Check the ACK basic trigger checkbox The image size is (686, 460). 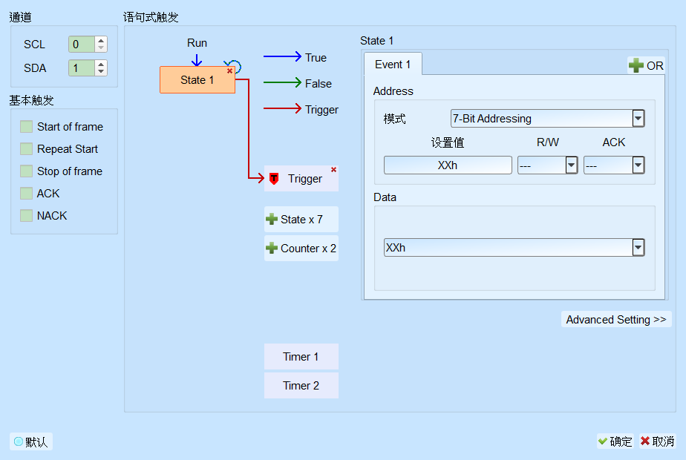point(26,193)
